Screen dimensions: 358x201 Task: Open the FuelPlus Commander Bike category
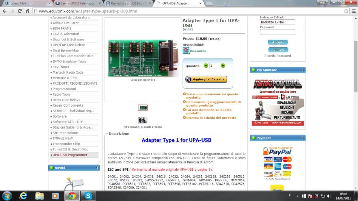(73, 56)
